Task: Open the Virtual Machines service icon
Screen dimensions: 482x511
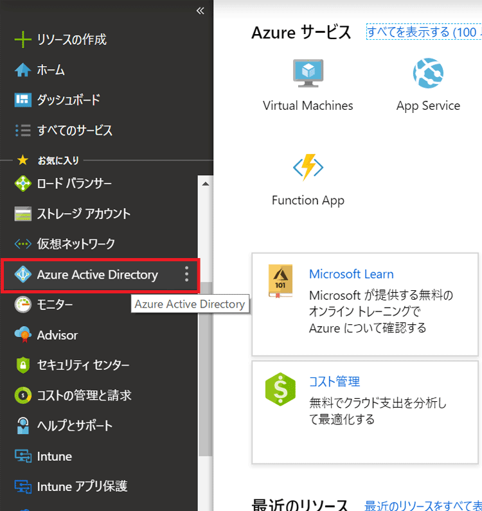Action: [308, 73]
